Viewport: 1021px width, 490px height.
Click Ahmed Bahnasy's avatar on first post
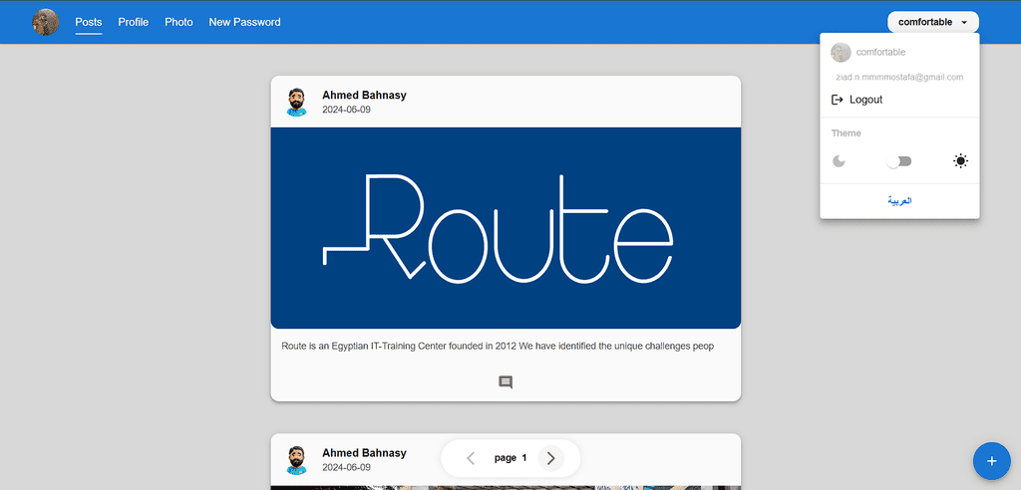297,103
